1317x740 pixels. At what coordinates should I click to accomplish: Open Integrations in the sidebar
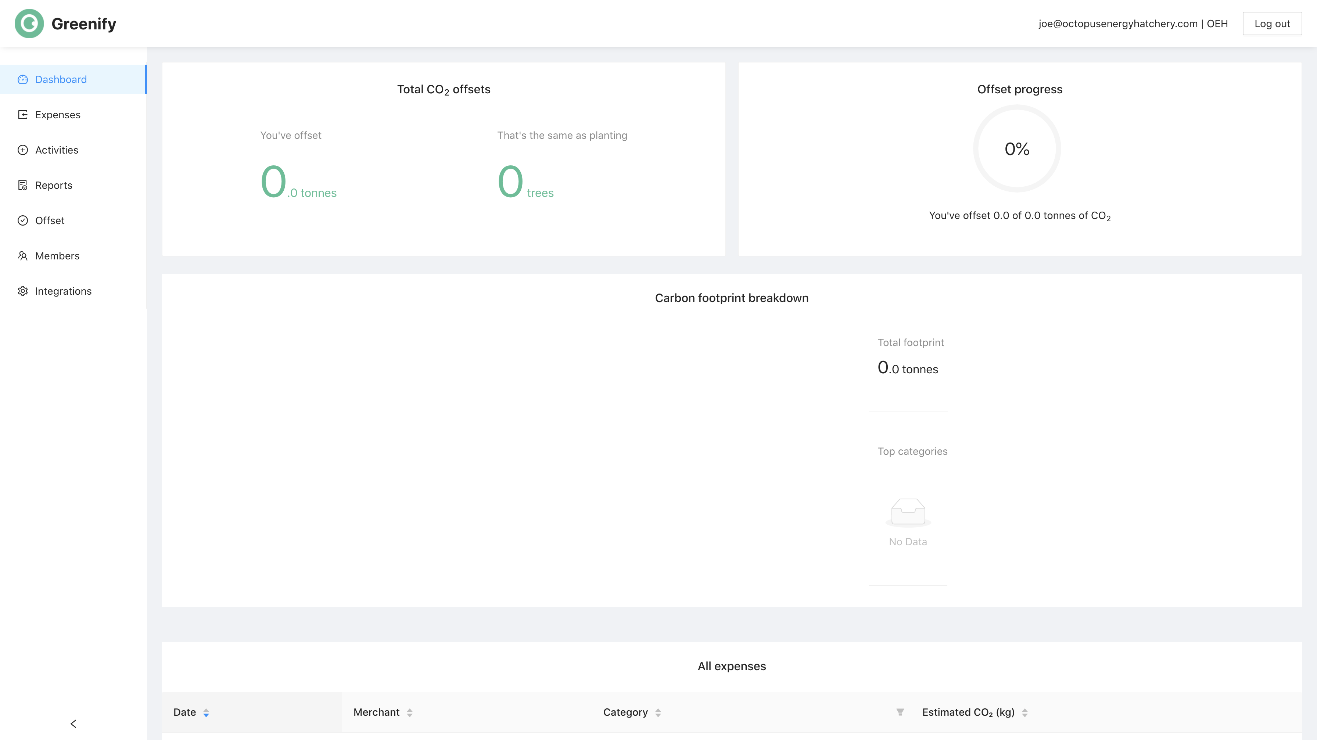pos(73,291)
